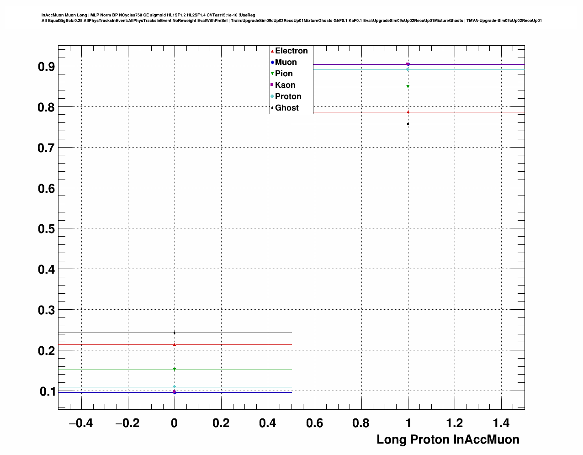Select the "Ghost" legend text label
The width and height of the screenshot is (583, 455).
(x=286, y=108)
